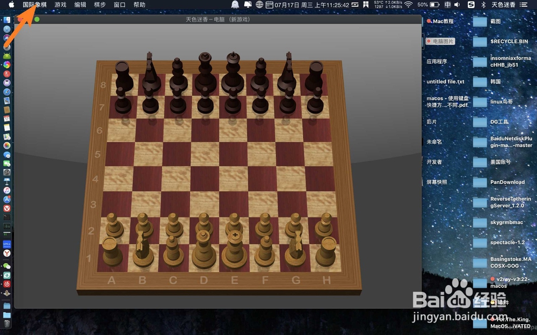
Task: Click the Finder icon at the top of the dock
Action: pyautogui.click(x=6, y=20)
